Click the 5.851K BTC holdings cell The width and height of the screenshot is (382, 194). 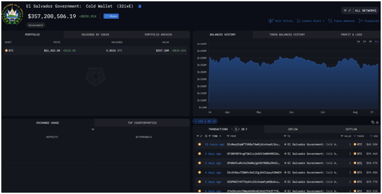pyautogui.click(x=114, y=51)
